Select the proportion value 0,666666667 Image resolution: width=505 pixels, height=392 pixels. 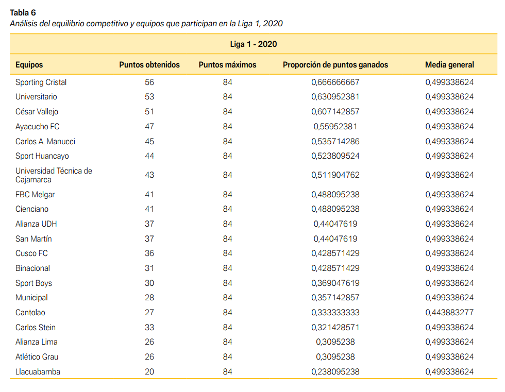tap(335, 82)
